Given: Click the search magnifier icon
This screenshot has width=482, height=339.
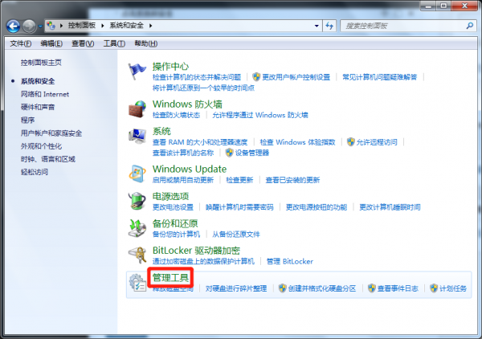Looking at the screenshot, I should 470,26.
